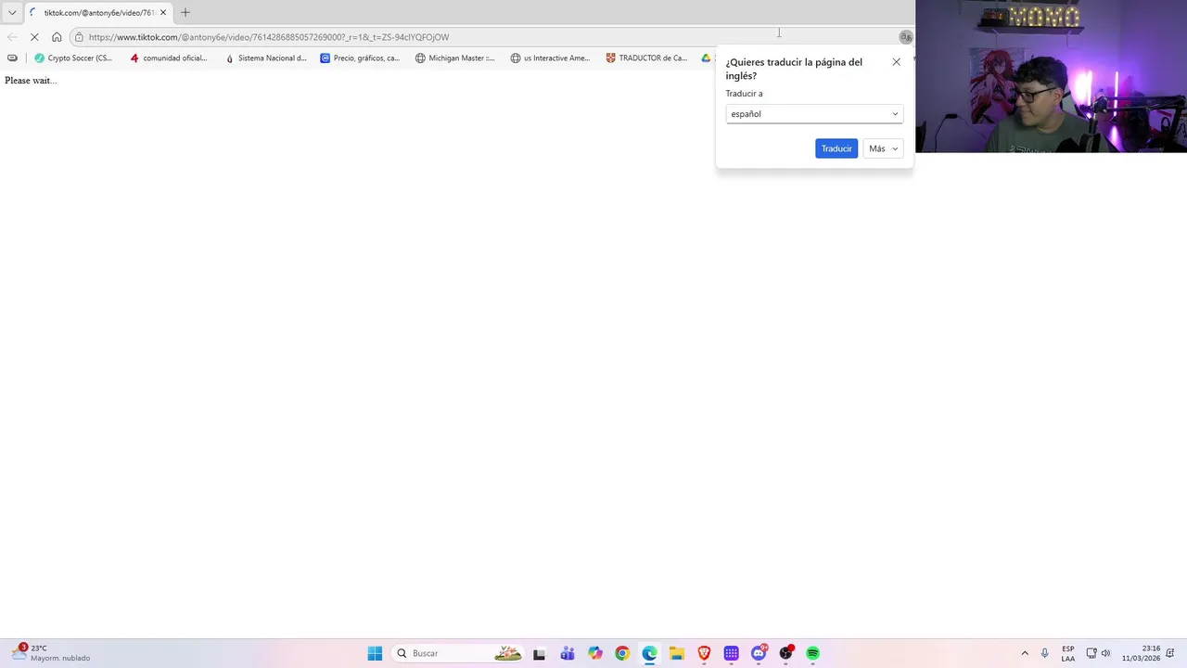Open TRADUCTOR de Ca... bookmark
Viewport: 1187px width, 668px height.
(x=646, y=58)
